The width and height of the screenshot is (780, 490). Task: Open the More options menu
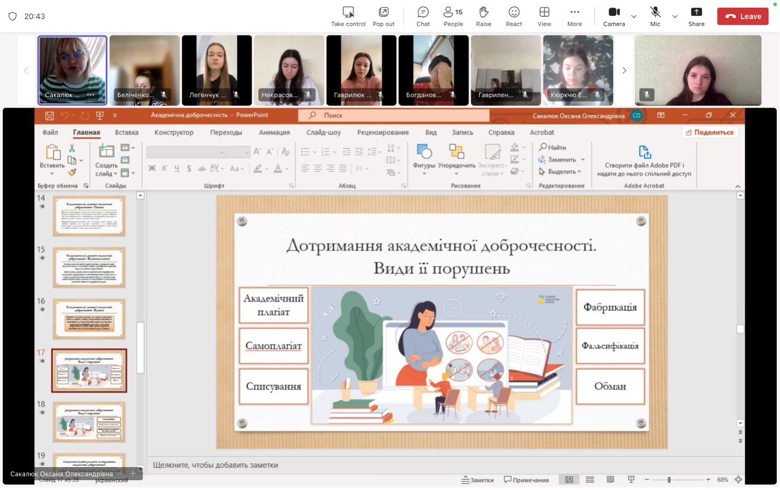(574, 16)
